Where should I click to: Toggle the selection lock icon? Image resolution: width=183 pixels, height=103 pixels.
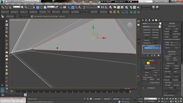coord(88,99)
